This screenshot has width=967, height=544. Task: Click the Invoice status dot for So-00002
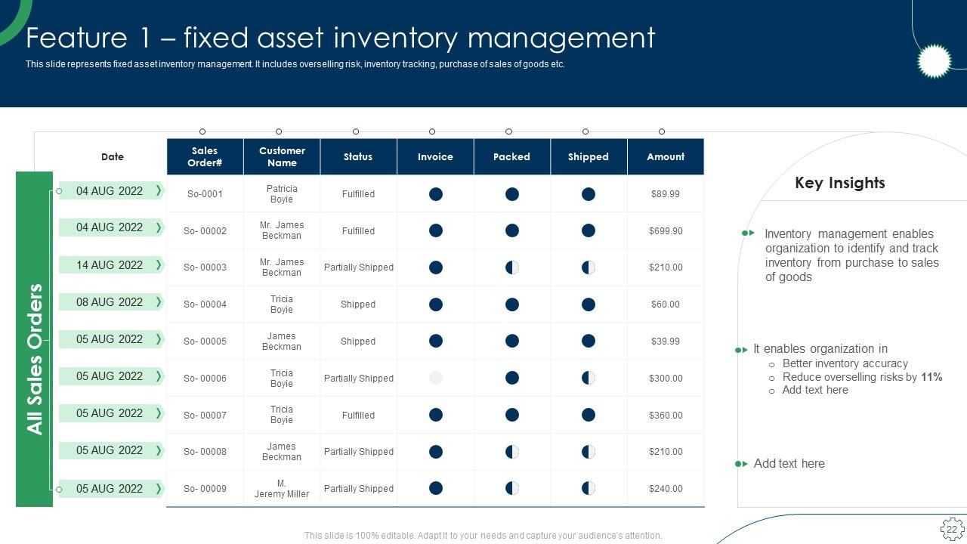click(436, 230)
